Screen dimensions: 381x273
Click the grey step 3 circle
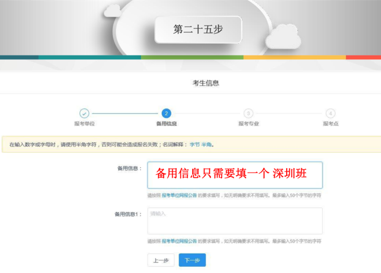point(248,114)
